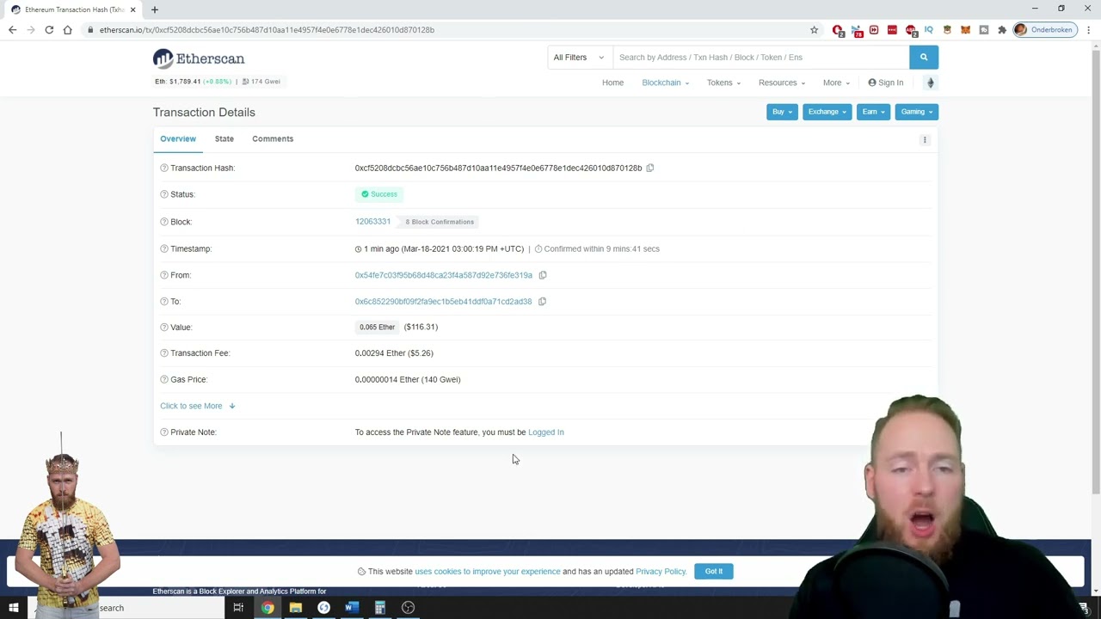Open Chrome's three-dot menu

(1088, 30)
